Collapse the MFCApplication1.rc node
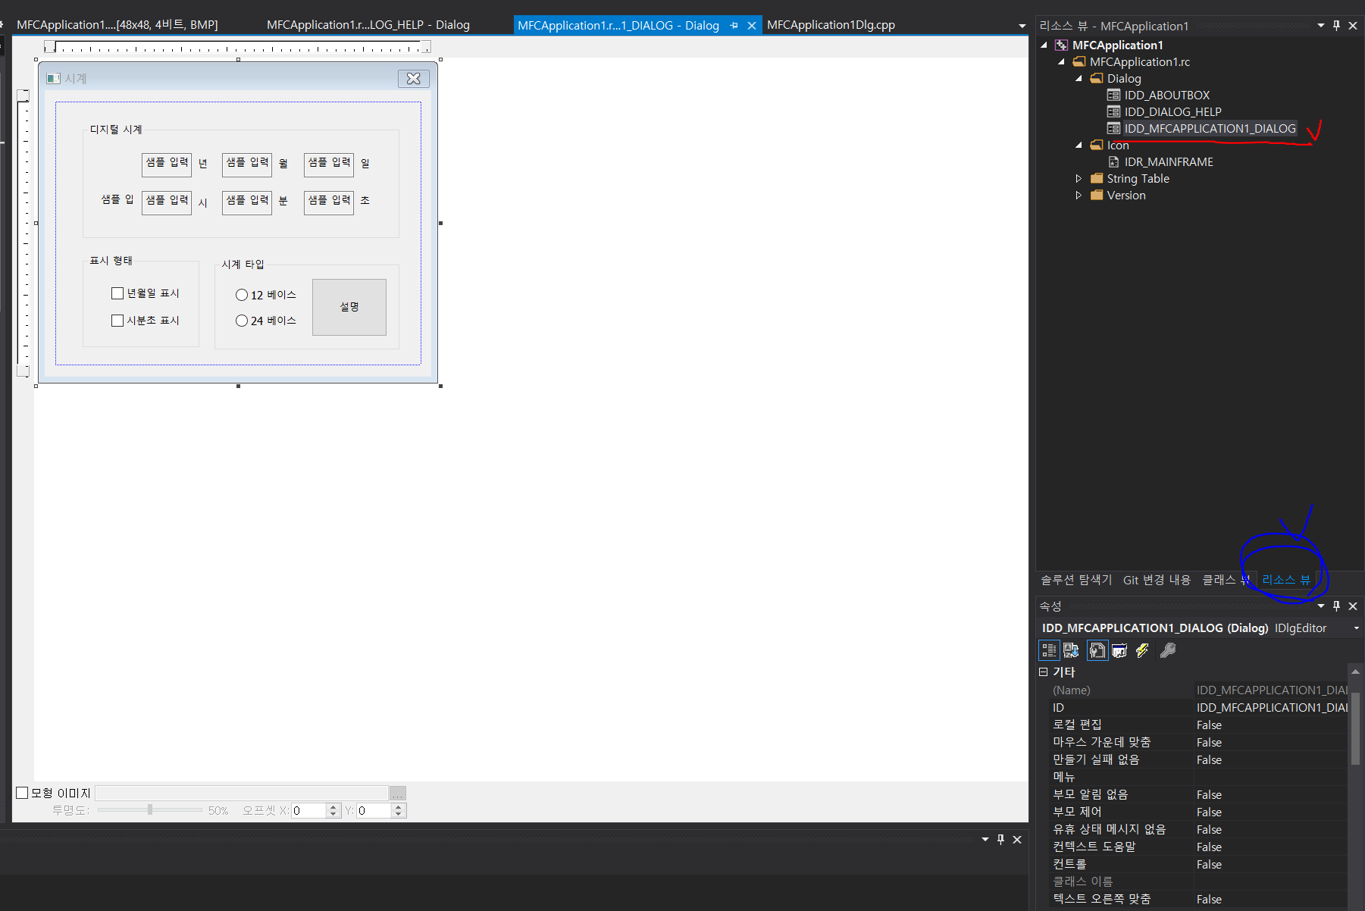The height and width of the screenshot is (911, 1365). point(1062,61)
